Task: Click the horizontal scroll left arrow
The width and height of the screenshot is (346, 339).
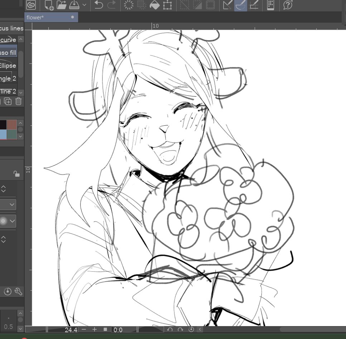Action: pos(200,329)
